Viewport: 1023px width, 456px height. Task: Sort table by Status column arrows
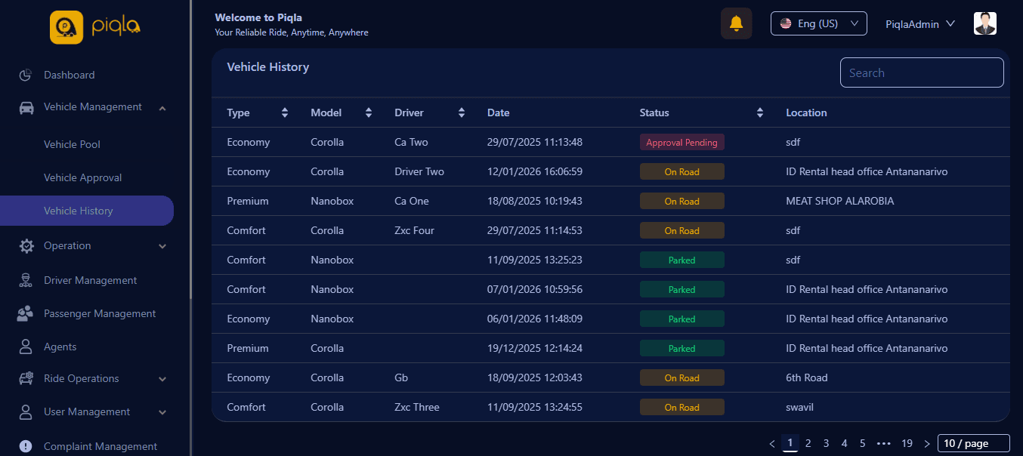(760, 112)
